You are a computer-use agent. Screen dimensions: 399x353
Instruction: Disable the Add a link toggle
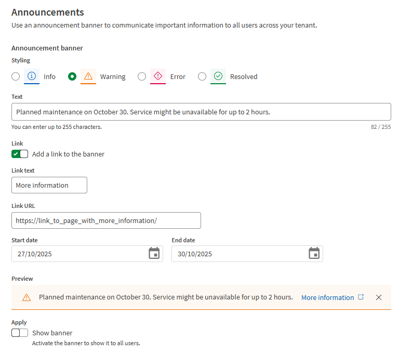tap(20, 154)
